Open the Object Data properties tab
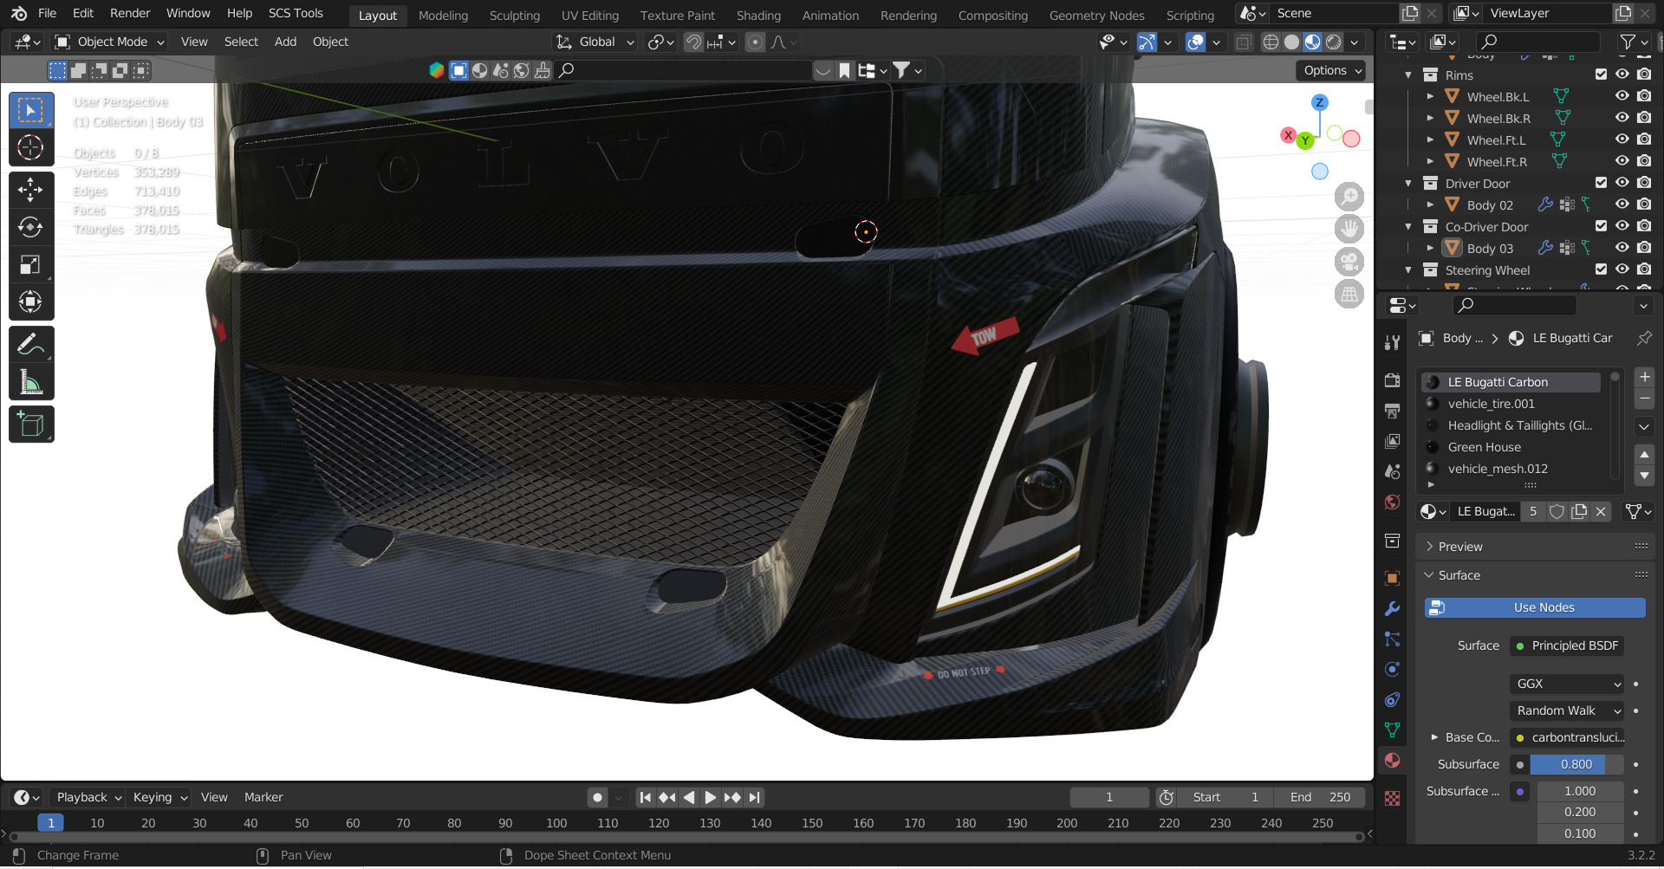The image size is (1664, 869). pyautogui.click(x=1393, y=730)
